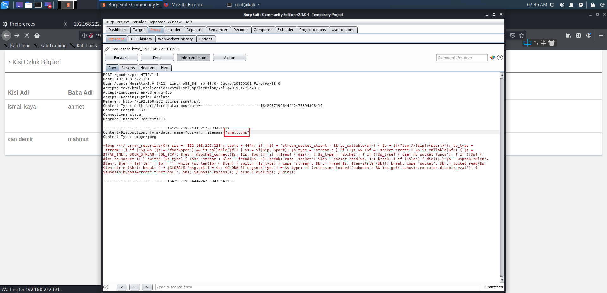Launch the terminal emulator from the panel
The image size is (607, 293).
click(38, 5)
